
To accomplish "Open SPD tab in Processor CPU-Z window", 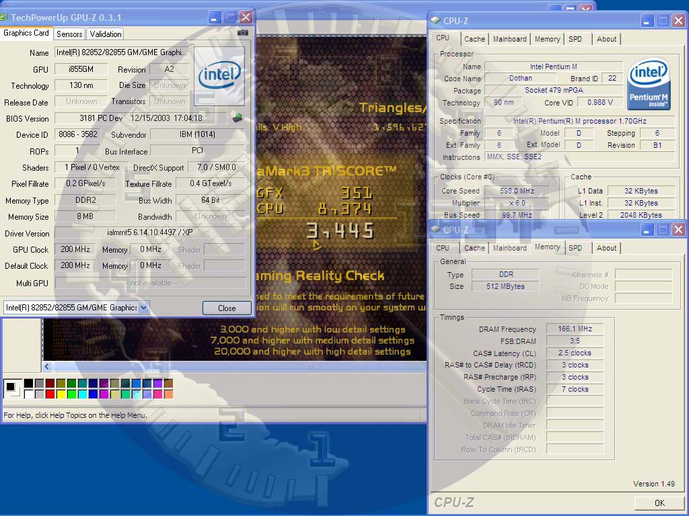I will point(575,39).
